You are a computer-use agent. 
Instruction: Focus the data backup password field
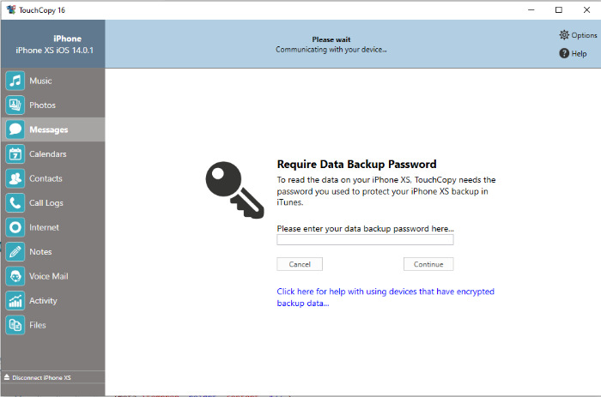point(365,239)
